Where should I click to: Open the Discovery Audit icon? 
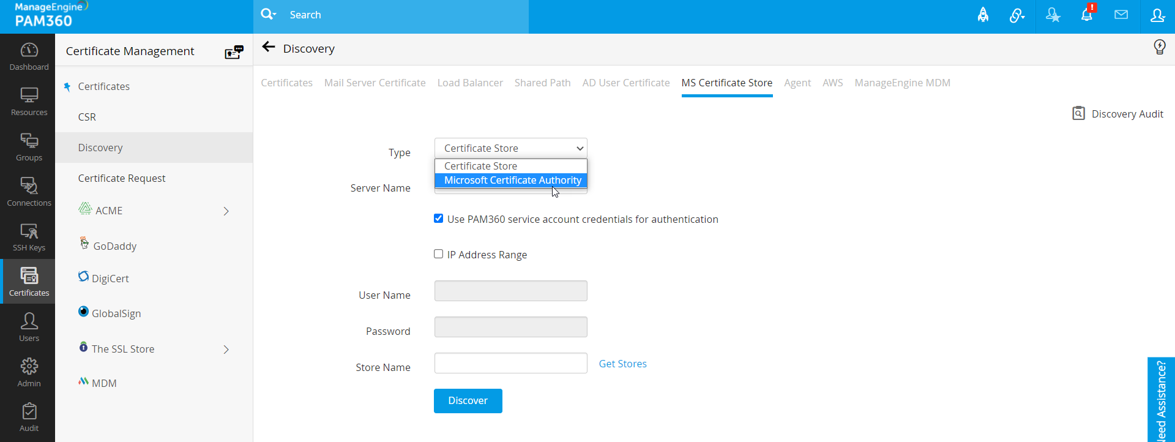pos(1078,113)
